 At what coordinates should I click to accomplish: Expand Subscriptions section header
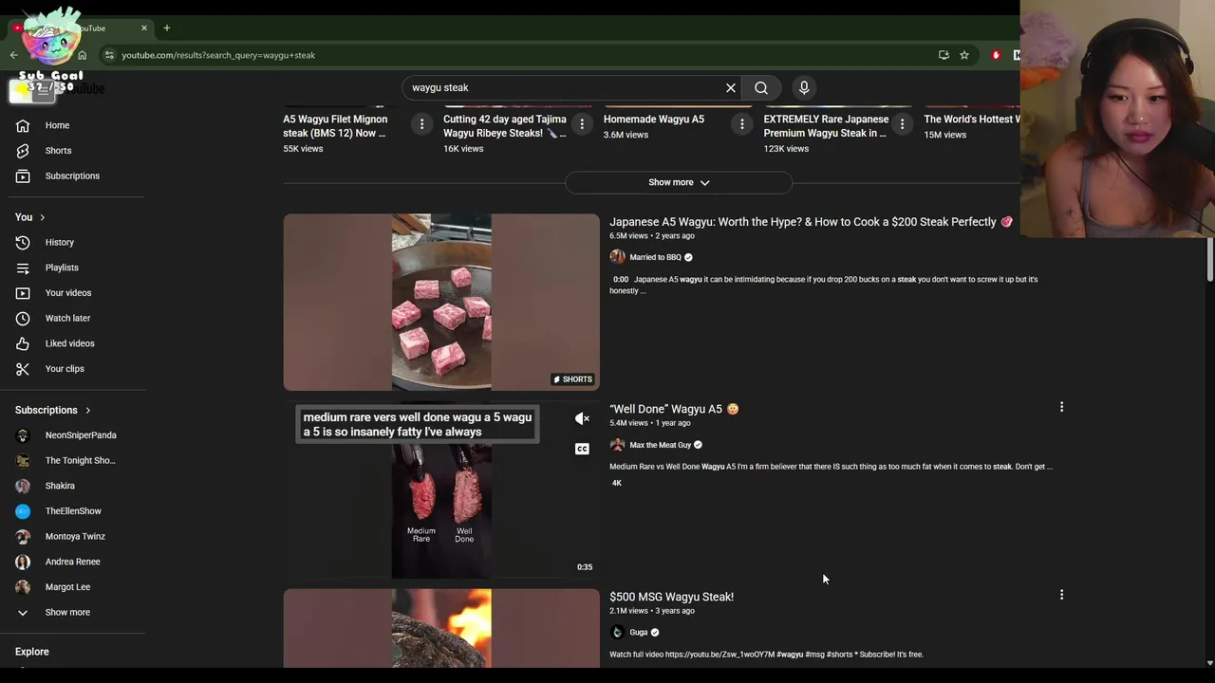[x=53, y=411]
